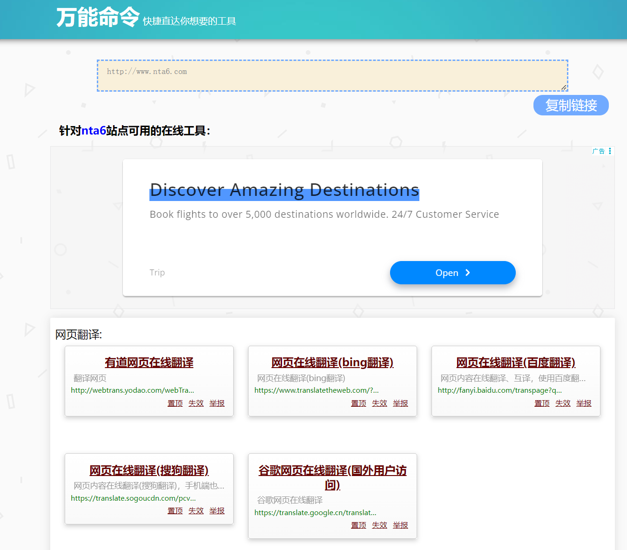Open the bing翻译 webpage translation link
This screenshot has height=550, width=627.
(332, 362)
